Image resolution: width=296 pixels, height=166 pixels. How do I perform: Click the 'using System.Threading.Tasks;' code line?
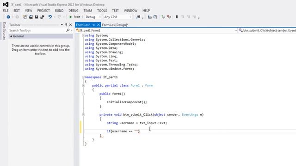[x=111, y=65]
